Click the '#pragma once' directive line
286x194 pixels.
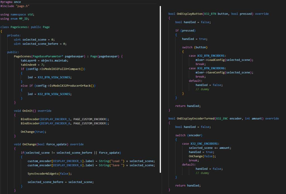(10, 2)
